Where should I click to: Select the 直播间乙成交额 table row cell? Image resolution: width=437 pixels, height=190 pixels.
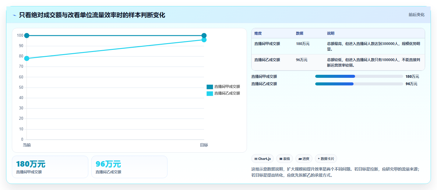[x=267, y=60]
